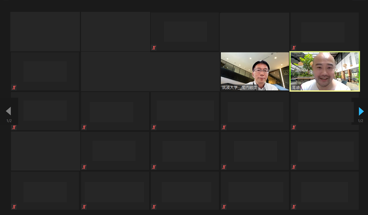Select the blank tile in top-left corner
The height and width of the screenshot is (215, 368).
45,31
